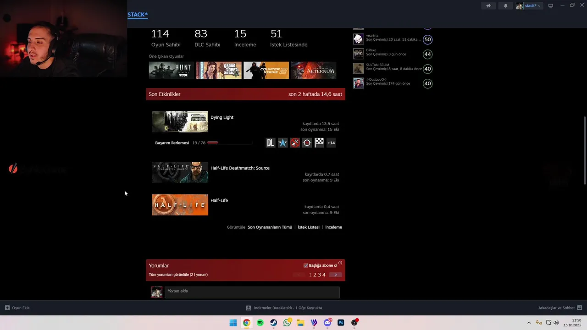The image size is (587, 330).
Task: Open the volume icon in system tray
Action: coord(556,323)
